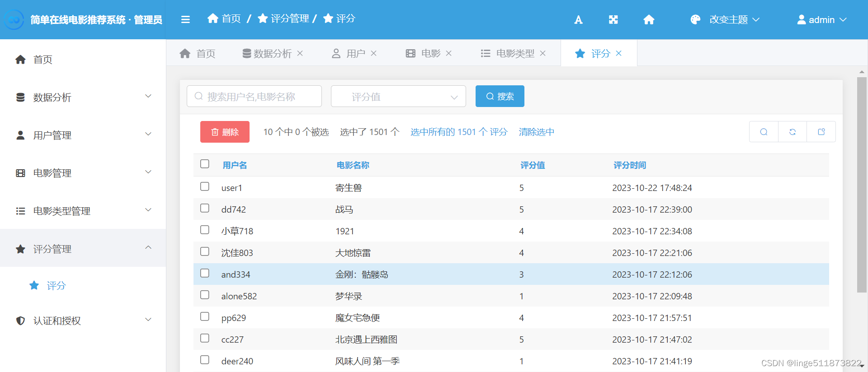Check the row for deer240
Viewport: 868px width, 372px height.
[205, 360]
